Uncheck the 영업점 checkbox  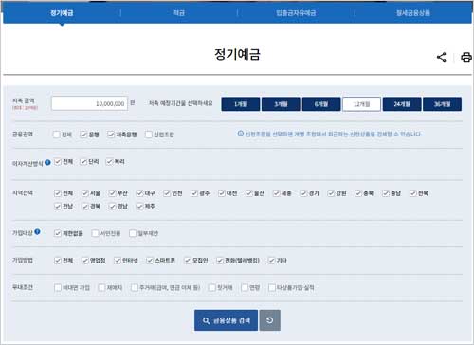click(x=85, y=261)
